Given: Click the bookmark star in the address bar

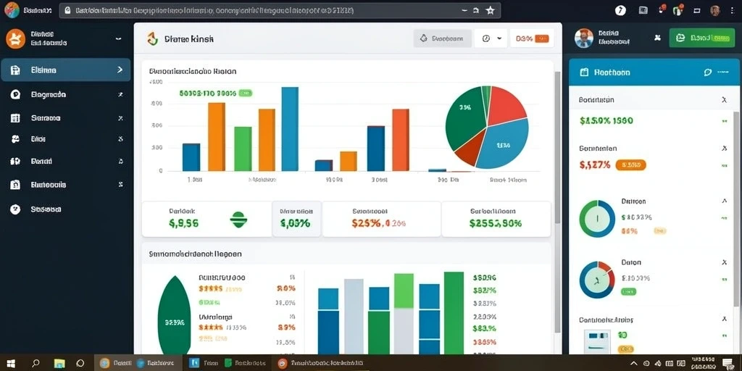Looking at the screenshot, I should tap(491, 10).
